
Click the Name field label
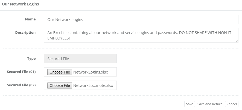coord(30,19)
